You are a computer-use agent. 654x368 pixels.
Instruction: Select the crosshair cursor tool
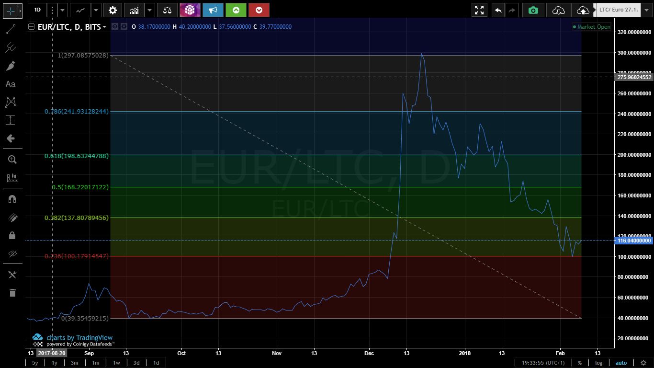tap(11, 10)
